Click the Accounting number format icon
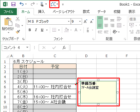The image size is (140, 112). [132, 25]
